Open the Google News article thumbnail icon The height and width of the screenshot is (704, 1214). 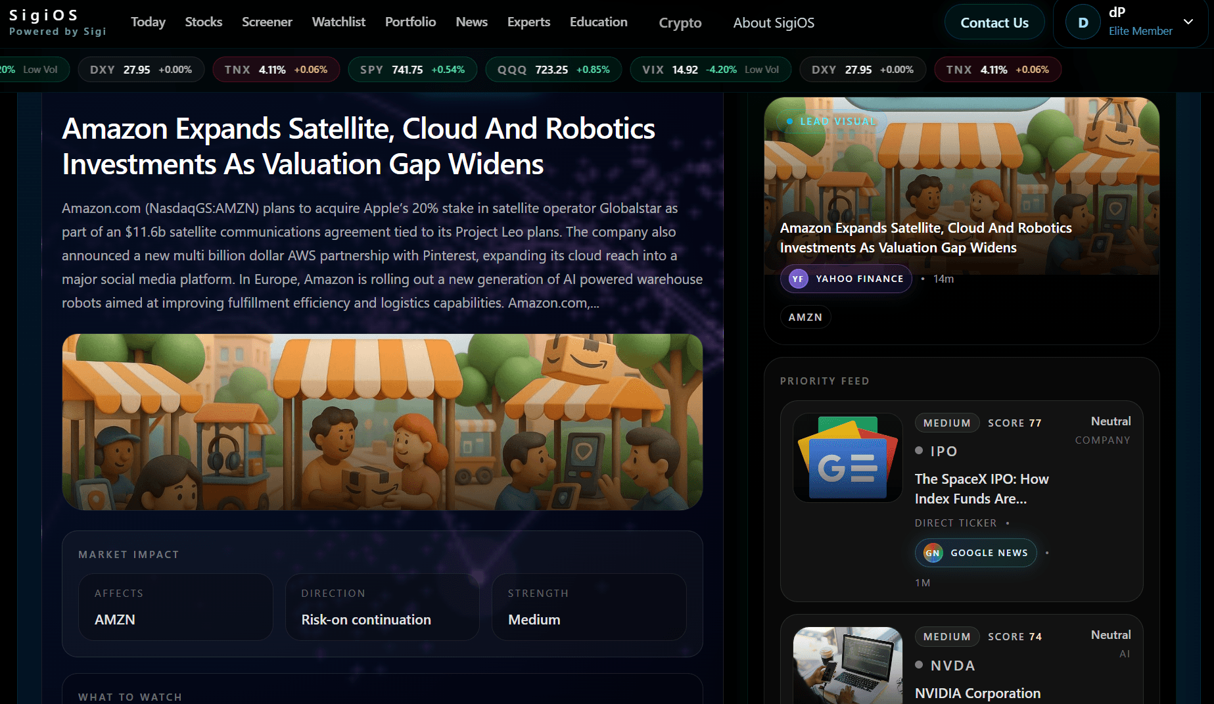click(848, 458)
